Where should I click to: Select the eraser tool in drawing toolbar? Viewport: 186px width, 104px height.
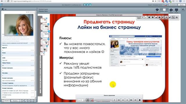(170, 17)
